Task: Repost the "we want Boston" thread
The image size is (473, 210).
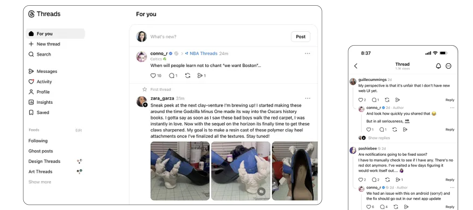Action: coord(188,76)
